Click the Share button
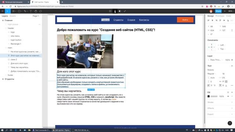Image resolution: width=235 pixels, height=132 pixels. [x=218, y=11]
